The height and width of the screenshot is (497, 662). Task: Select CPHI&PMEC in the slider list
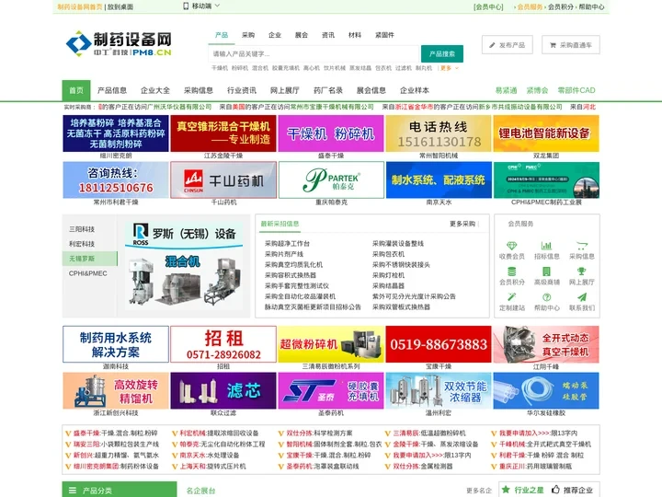click(x=88, y=273)
